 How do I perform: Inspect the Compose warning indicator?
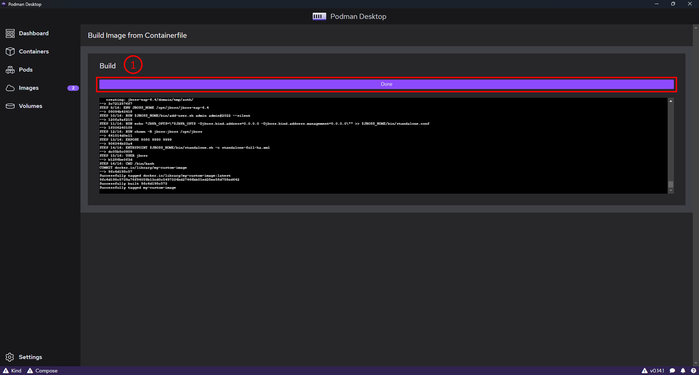coord(42,370)
